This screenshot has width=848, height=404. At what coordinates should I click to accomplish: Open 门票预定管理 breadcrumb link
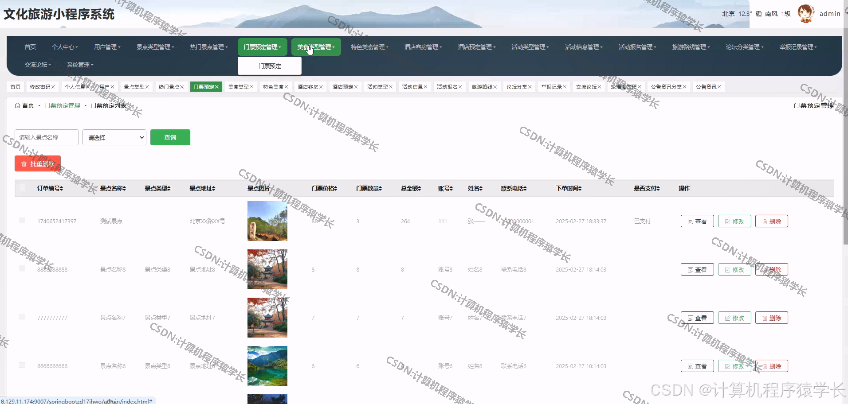(62, 105)
